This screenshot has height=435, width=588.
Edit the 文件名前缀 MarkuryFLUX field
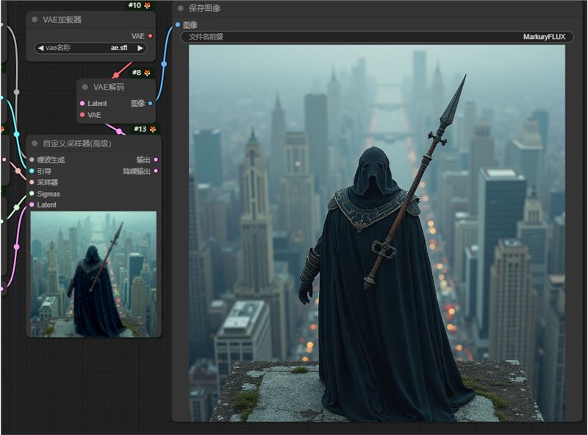[x=376, y=36]
